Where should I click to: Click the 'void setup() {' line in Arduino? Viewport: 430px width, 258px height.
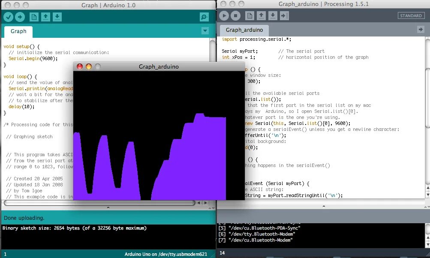coord(22,47)
